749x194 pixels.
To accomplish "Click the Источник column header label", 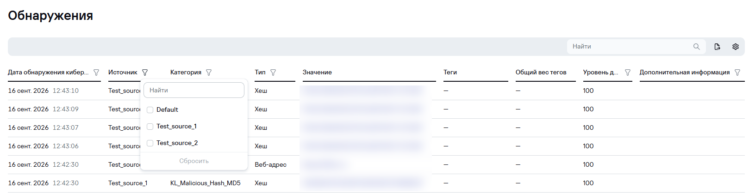I will (x=123, y=73).
